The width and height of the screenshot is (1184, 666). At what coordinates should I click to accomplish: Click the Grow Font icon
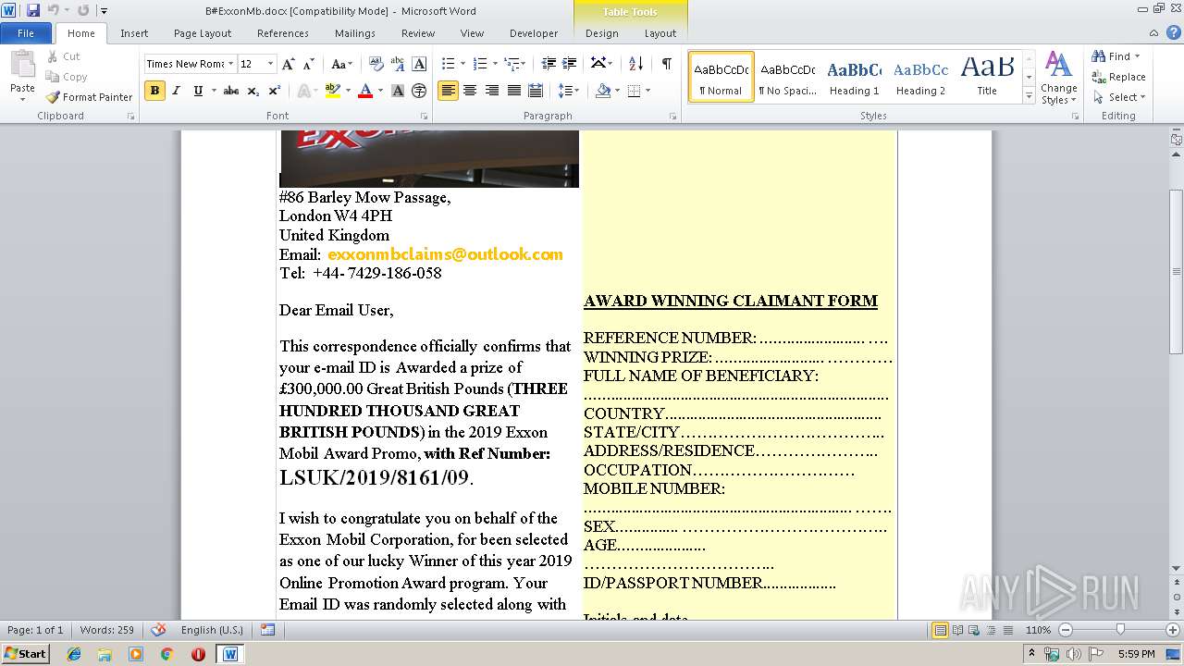[x=289, y=64]
